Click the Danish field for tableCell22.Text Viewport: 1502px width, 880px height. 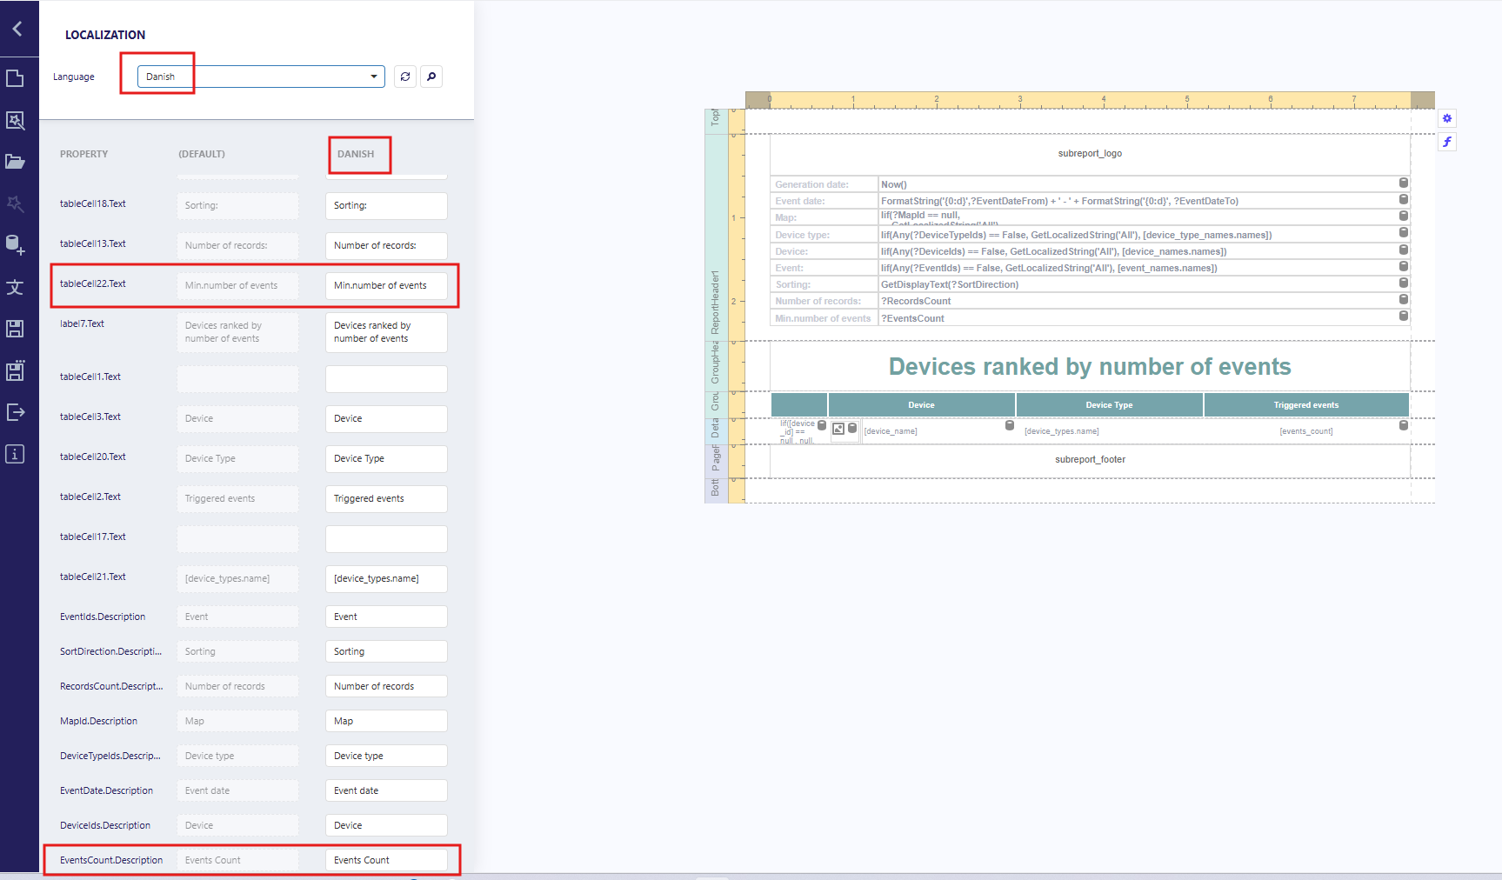click(386, 285)
